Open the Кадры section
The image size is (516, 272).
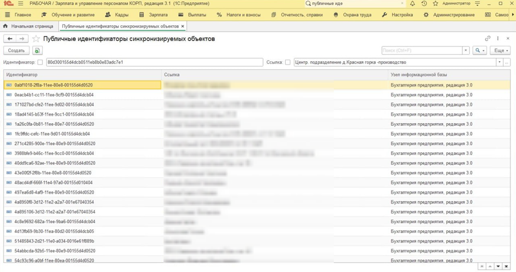tap(117, 15)
